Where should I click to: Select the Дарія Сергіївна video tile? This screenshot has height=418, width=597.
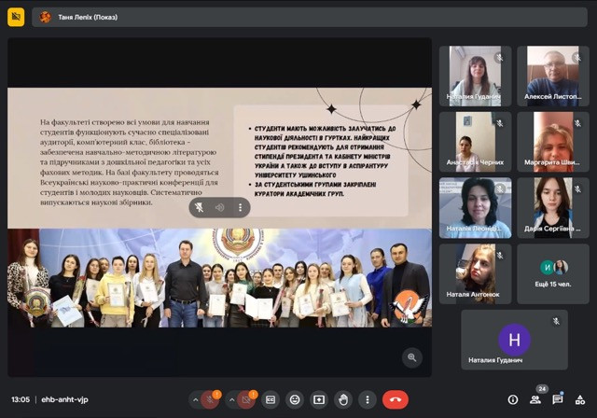coord(553,208)
